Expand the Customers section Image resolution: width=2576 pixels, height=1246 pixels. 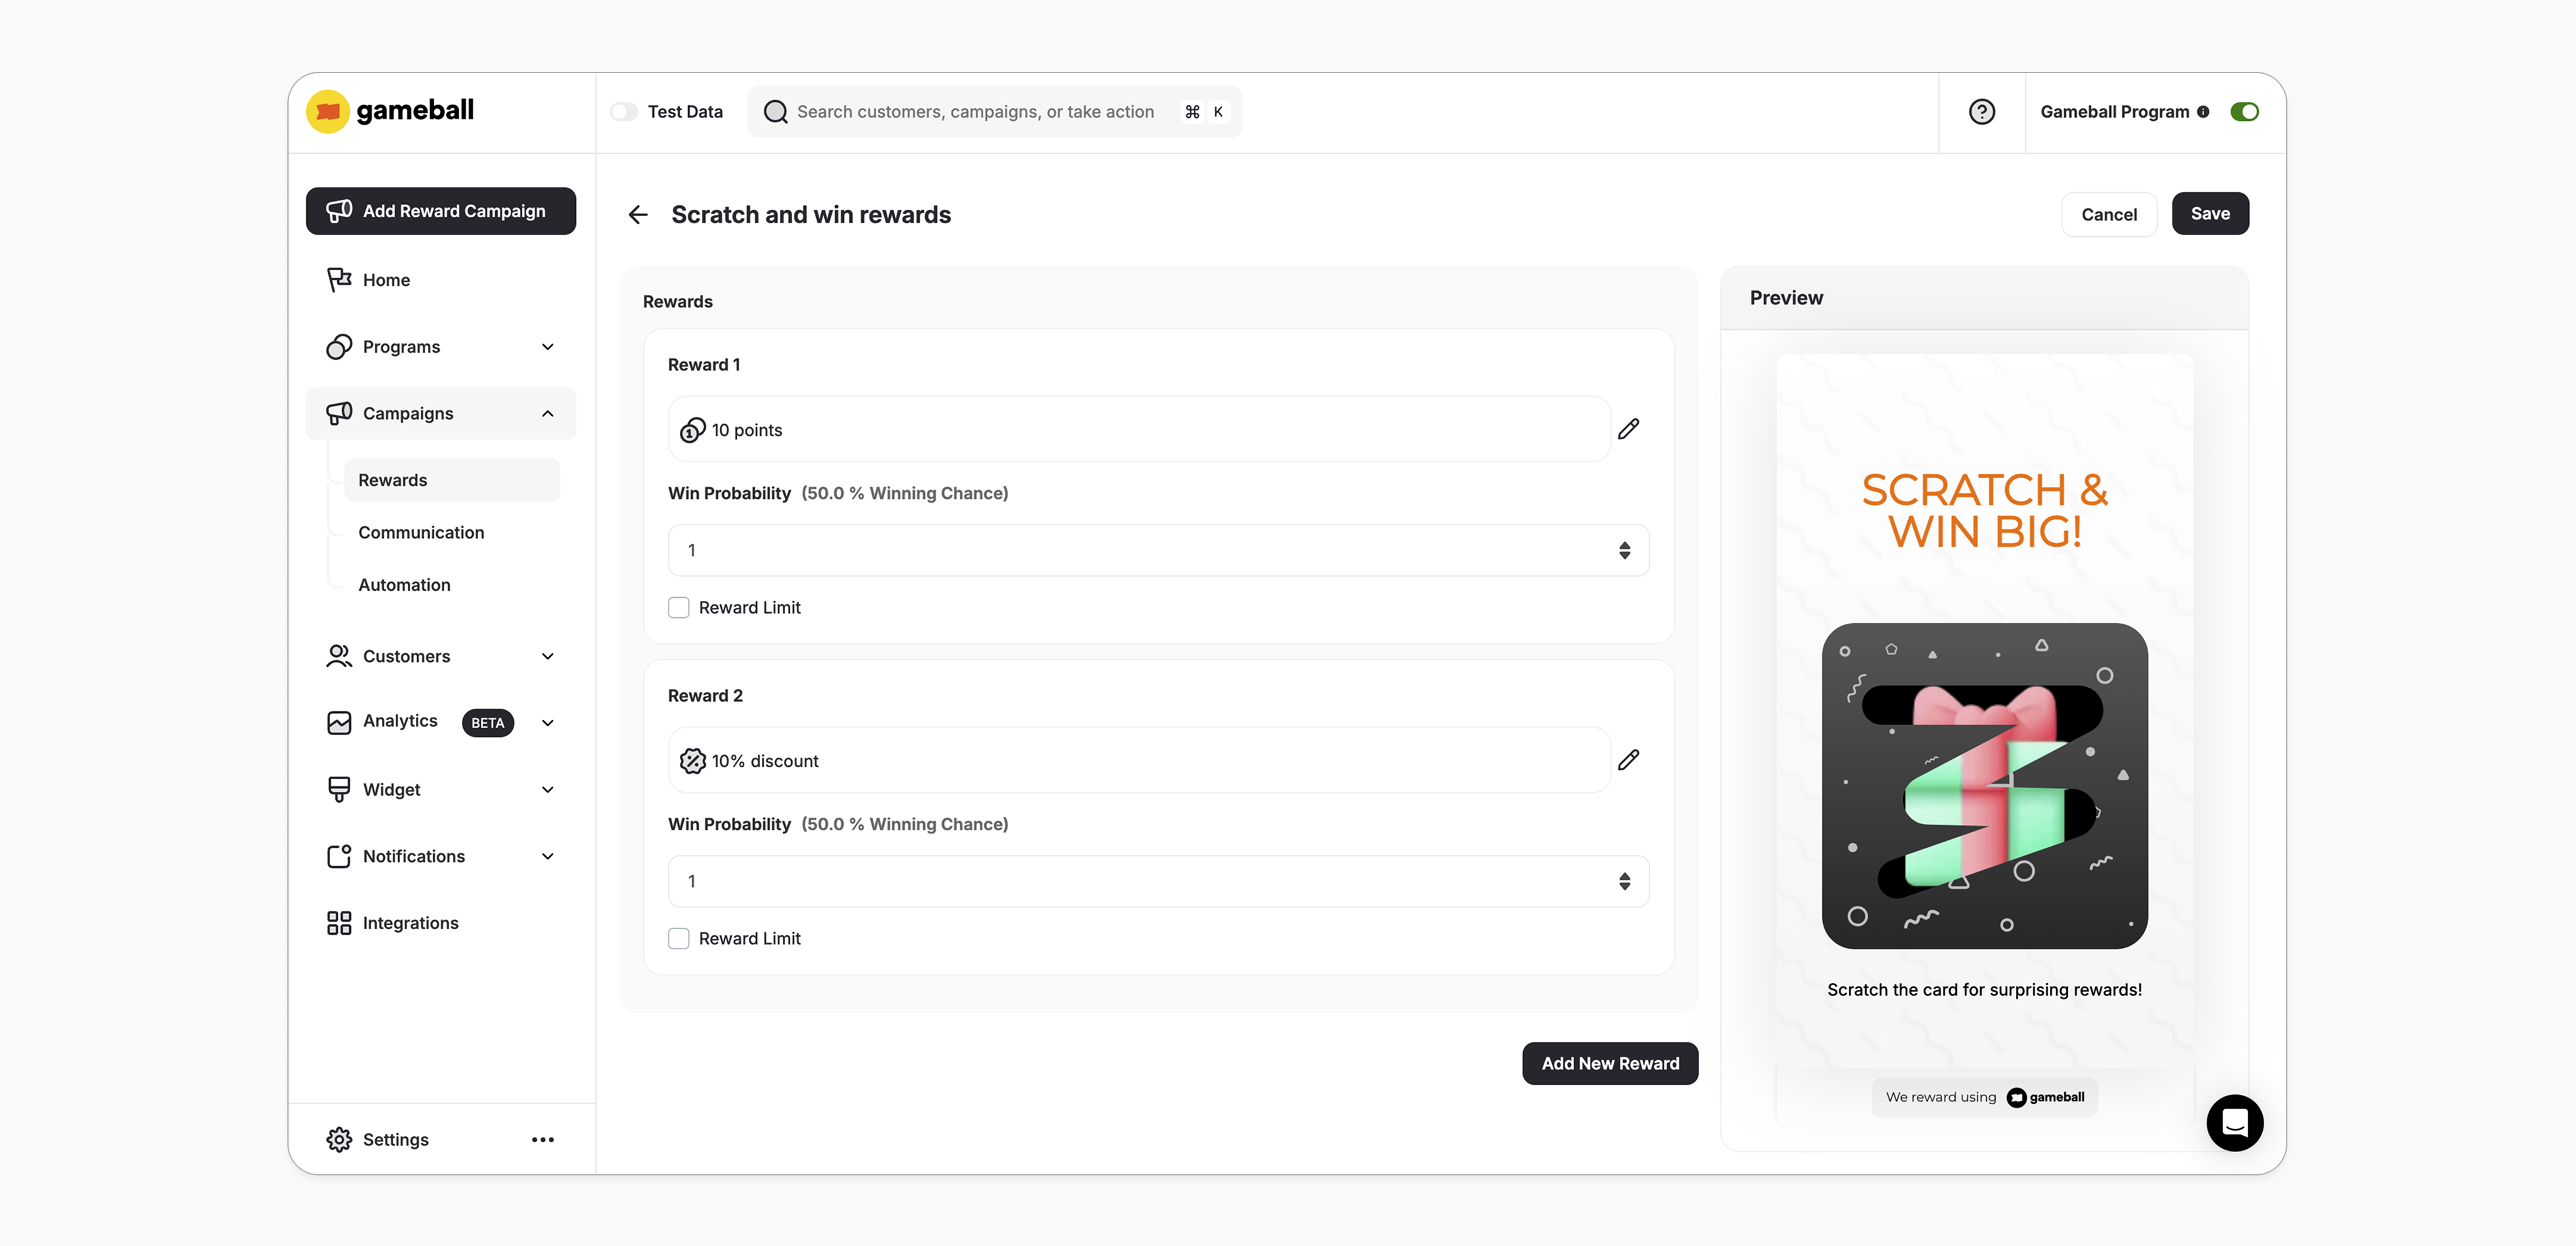[x=548, y=656]
